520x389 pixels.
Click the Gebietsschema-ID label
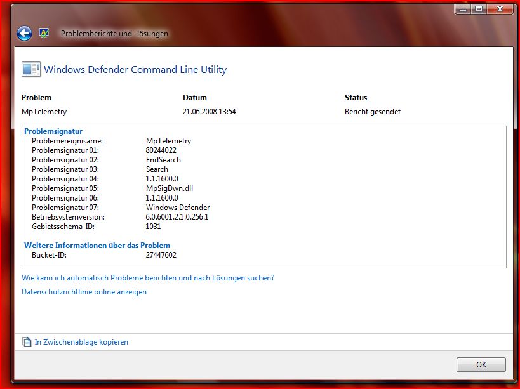(63, 227)
